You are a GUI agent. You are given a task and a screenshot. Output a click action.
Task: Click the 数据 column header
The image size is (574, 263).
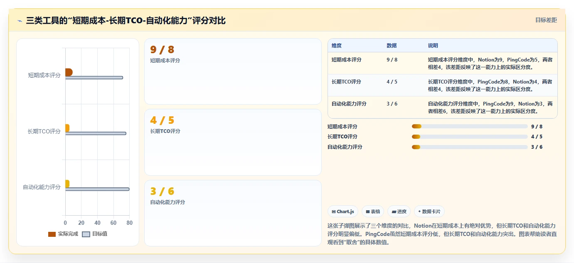392,46
